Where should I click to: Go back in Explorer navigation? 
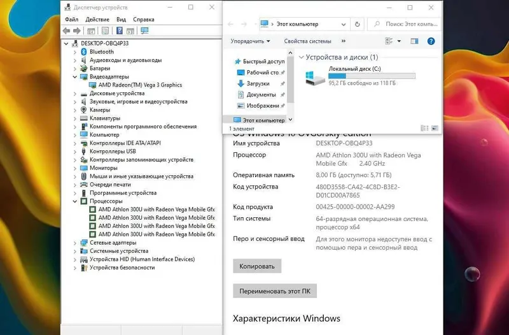coord(230,24)
